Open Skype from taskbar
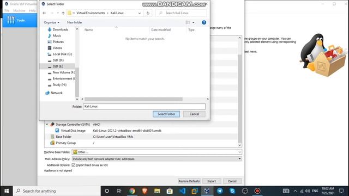The width and height of the screenshot is (349, 196). (x=232, y=191)
